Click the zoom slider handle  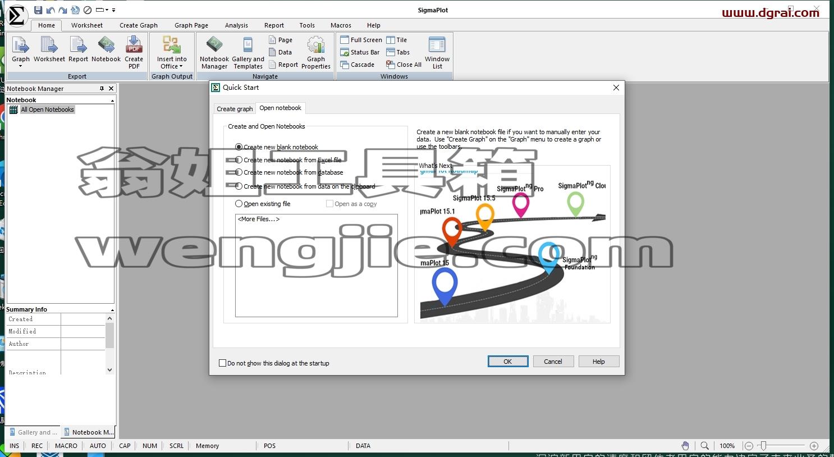tap(762, 446)
